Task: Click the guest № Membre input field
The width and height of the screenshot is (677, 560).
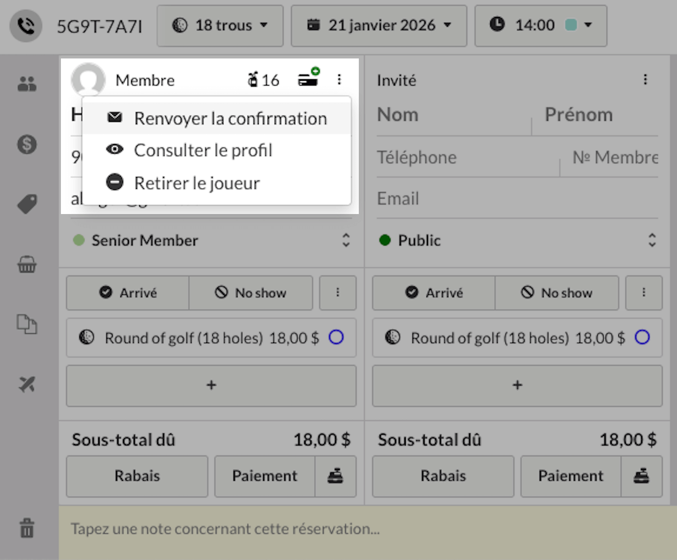Action: pos(609,158)
